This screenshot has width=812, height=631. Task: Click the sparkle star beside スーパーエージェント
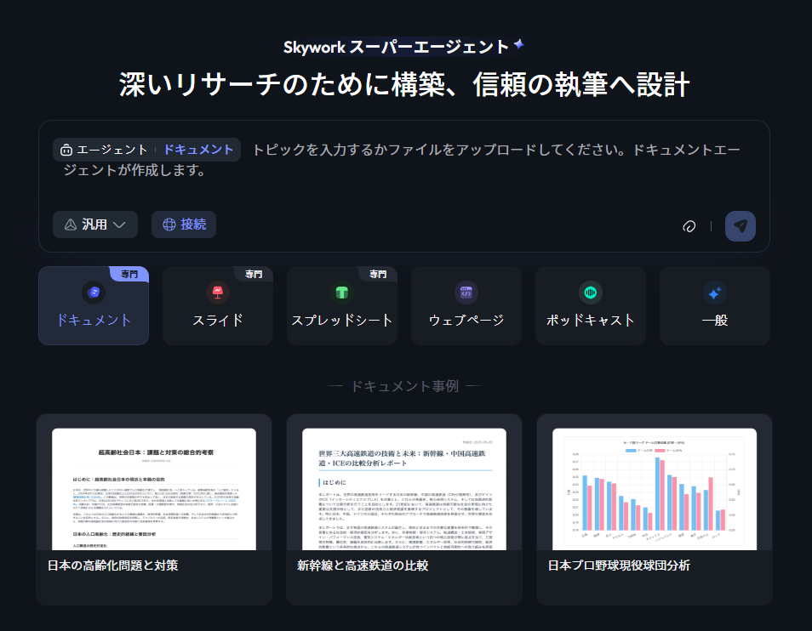click(519, 44)
